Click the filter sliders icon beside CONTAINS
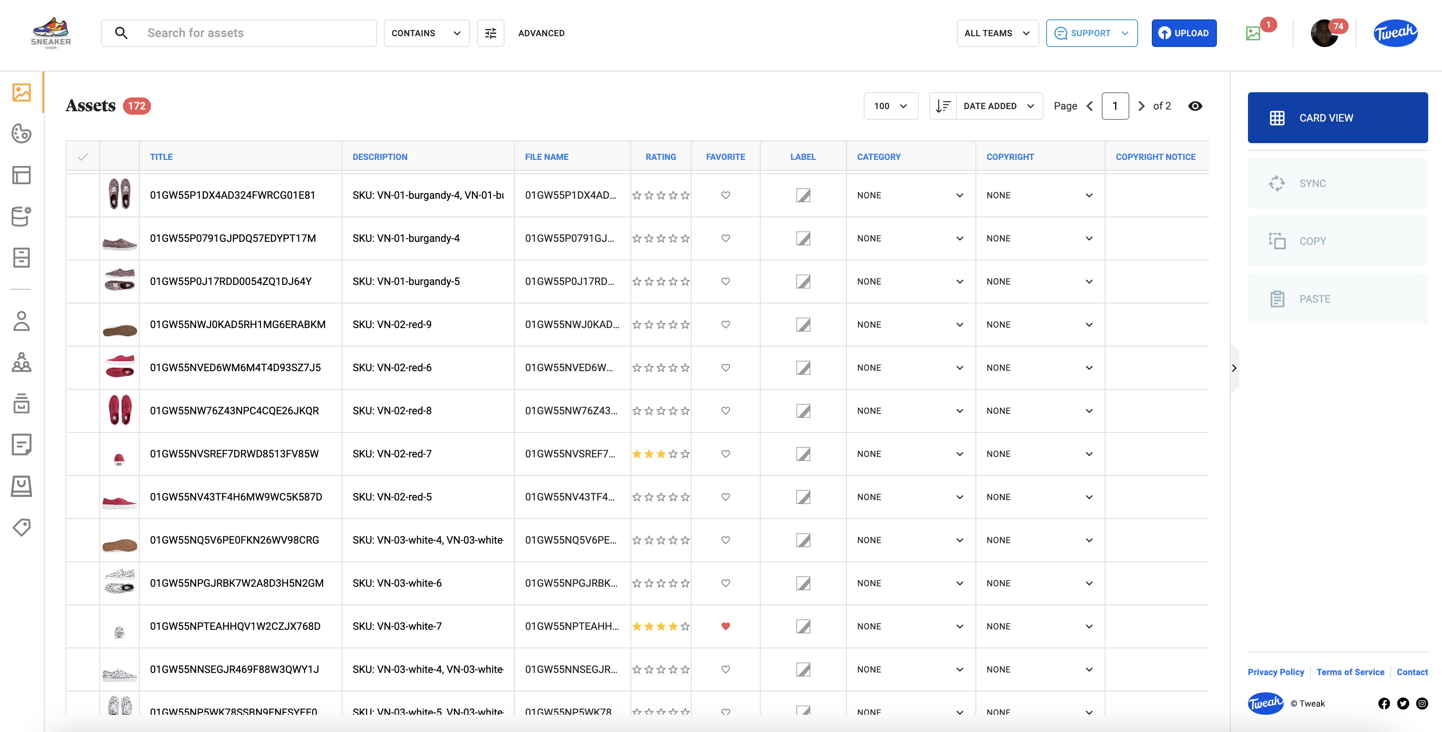 (490, 33)
